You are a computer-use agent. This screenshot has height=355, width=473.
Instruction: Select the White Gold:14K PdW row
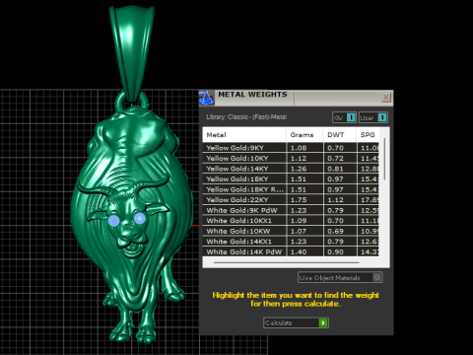pos(291,251)
